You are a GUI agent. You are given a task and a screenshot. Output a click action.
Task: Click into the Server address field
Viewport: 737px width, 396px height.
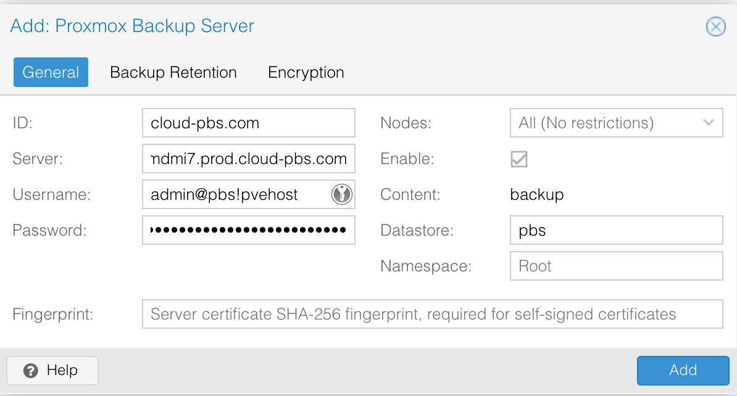[248, 159]
